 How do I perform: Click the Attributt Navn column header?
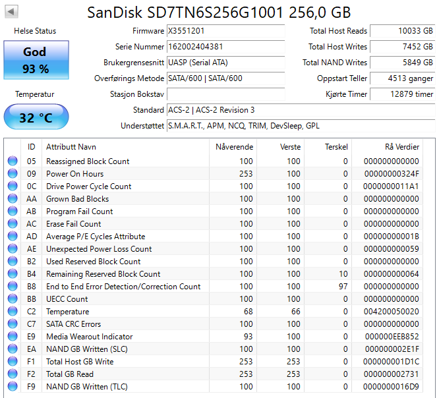click(71, 146)
